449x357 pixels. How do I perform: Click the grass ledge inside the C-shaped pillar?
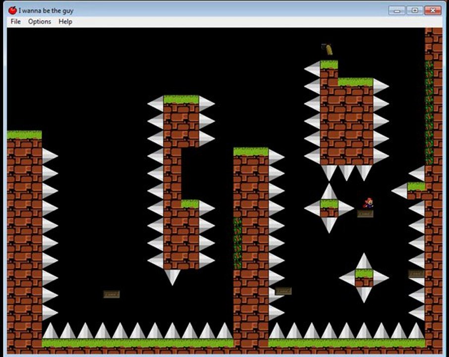(x=190, y=204)
